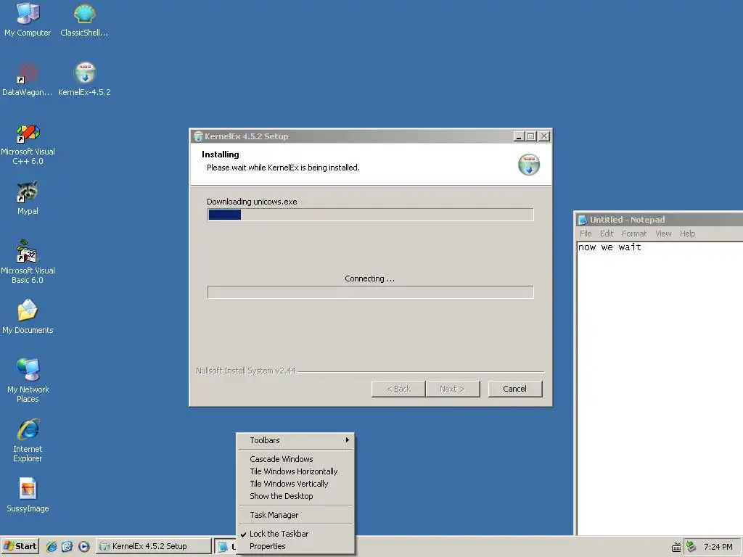Click the 'now we wait' text in Notepad

click(609, 247)
